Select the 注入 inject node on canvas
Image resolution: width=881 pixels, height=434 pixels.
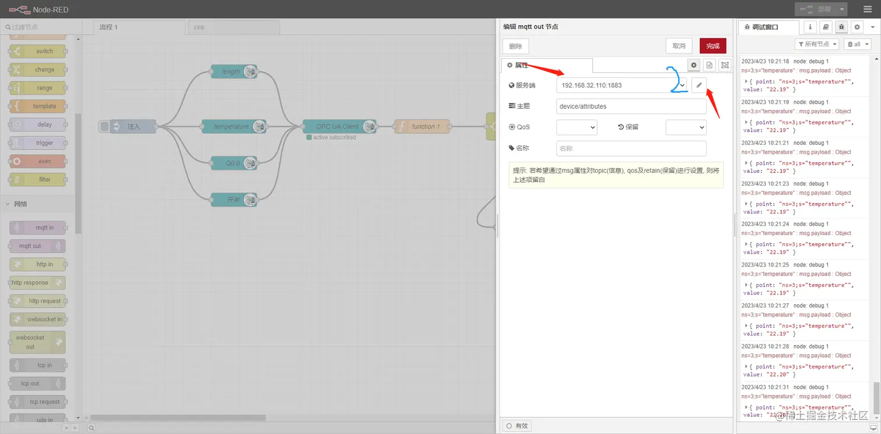[133, 126]
